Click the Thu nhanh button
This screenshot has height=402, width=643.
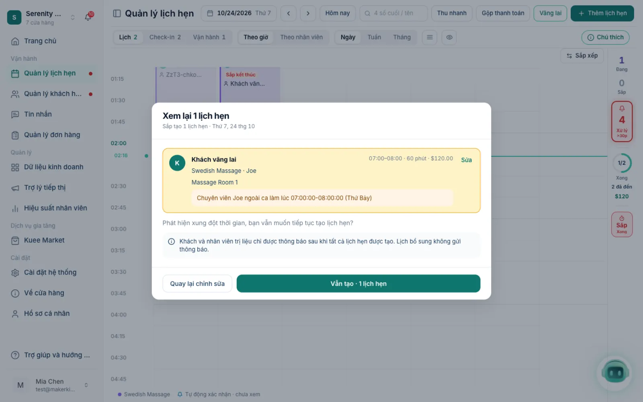pos(452,13)
